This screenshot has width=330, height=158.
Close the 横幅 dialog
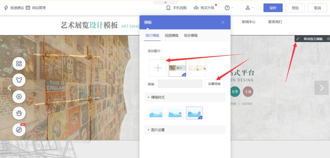pos(223,22)
